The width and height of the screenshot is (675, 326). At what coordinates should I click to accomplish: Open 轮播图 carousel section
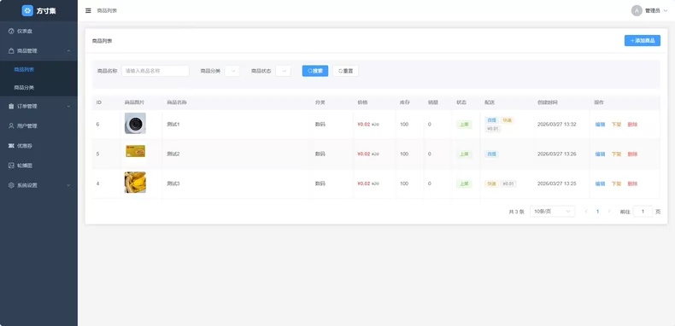(x=38, y=166)
